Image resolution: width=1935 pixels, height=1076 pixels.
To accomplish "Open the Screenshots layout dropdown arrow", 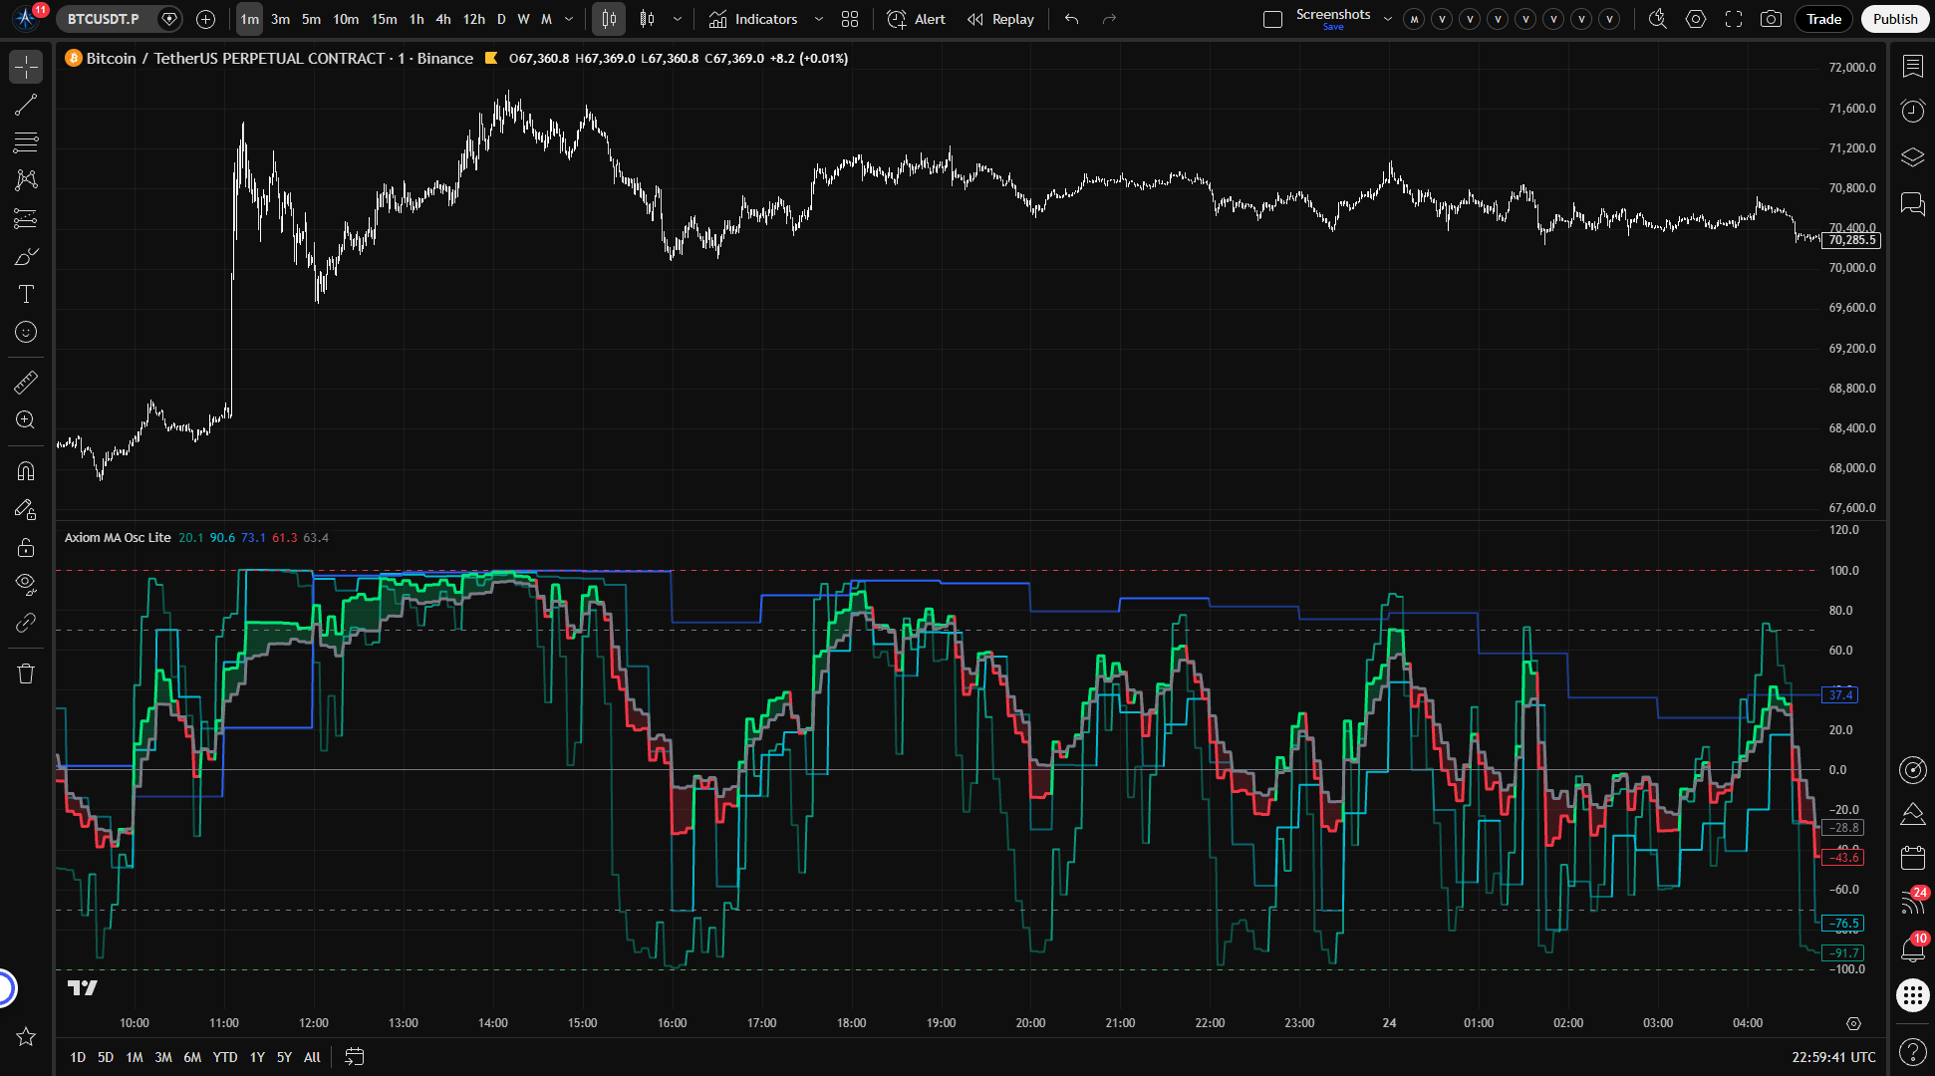I will (x=1388, y=19).
